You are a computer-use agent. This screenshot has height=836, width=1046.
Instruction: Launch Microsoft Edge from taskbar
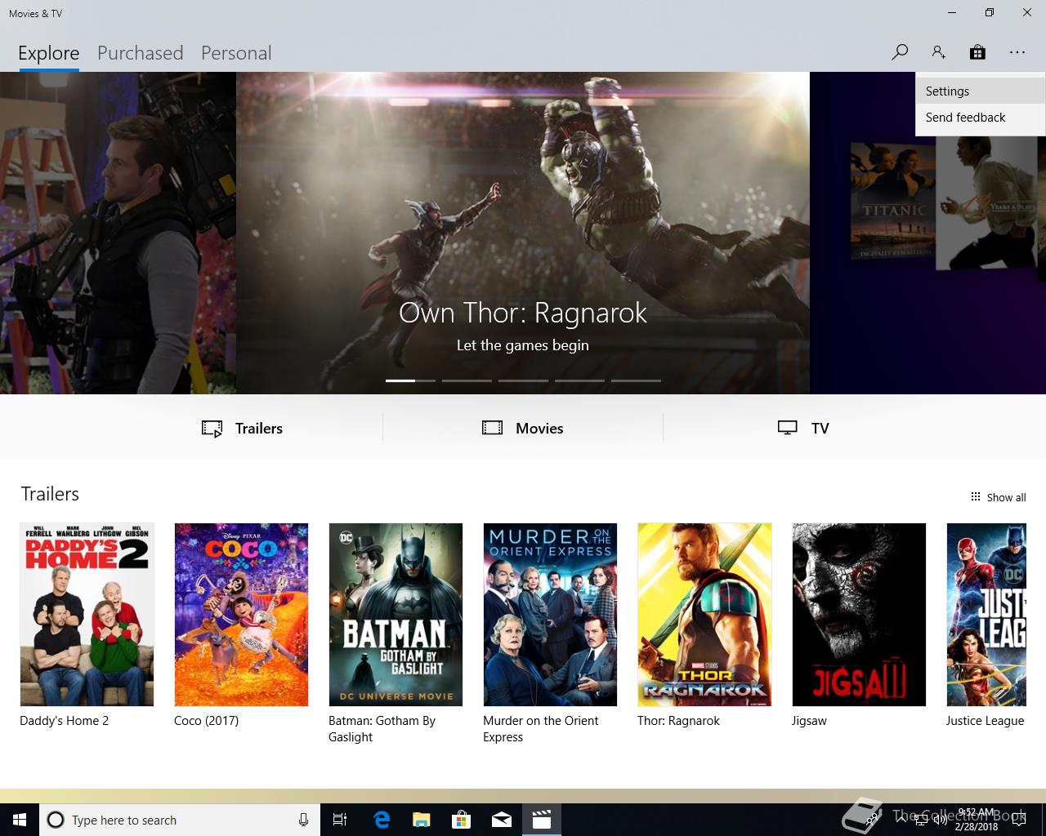(382, 820)
